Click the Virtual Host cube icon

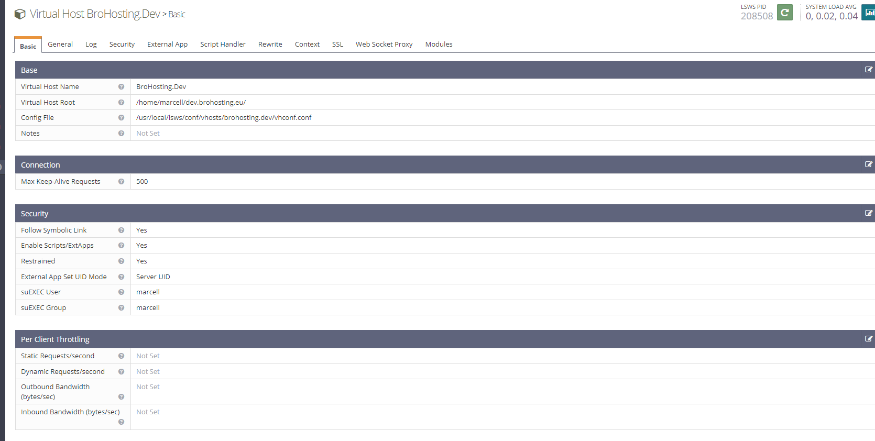click(20, 14)
